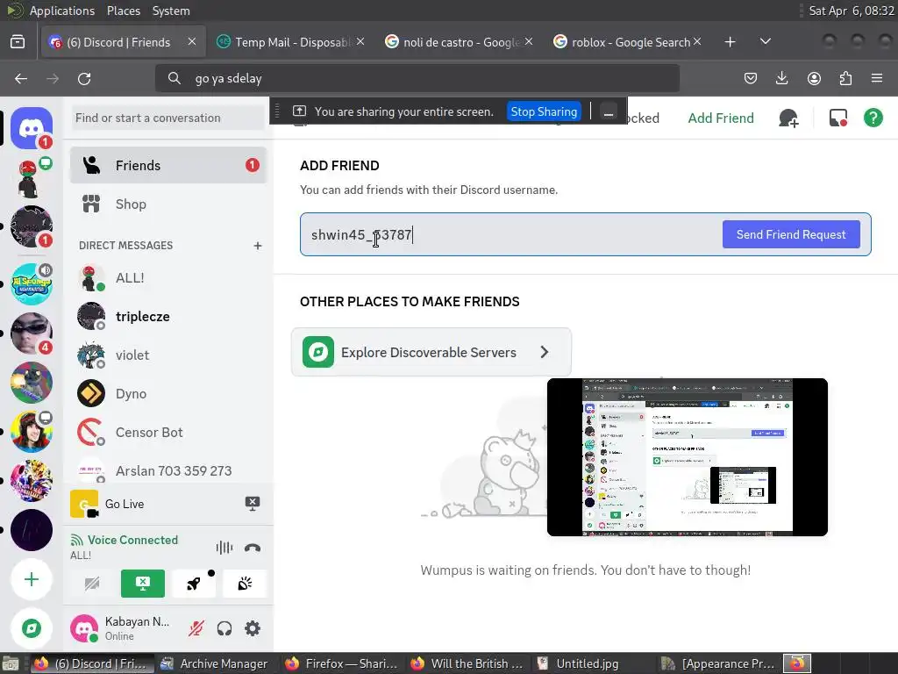The height and width of the screenshot is (674, 898).
Task: Open the Dyno direct message
Action: 168,394
